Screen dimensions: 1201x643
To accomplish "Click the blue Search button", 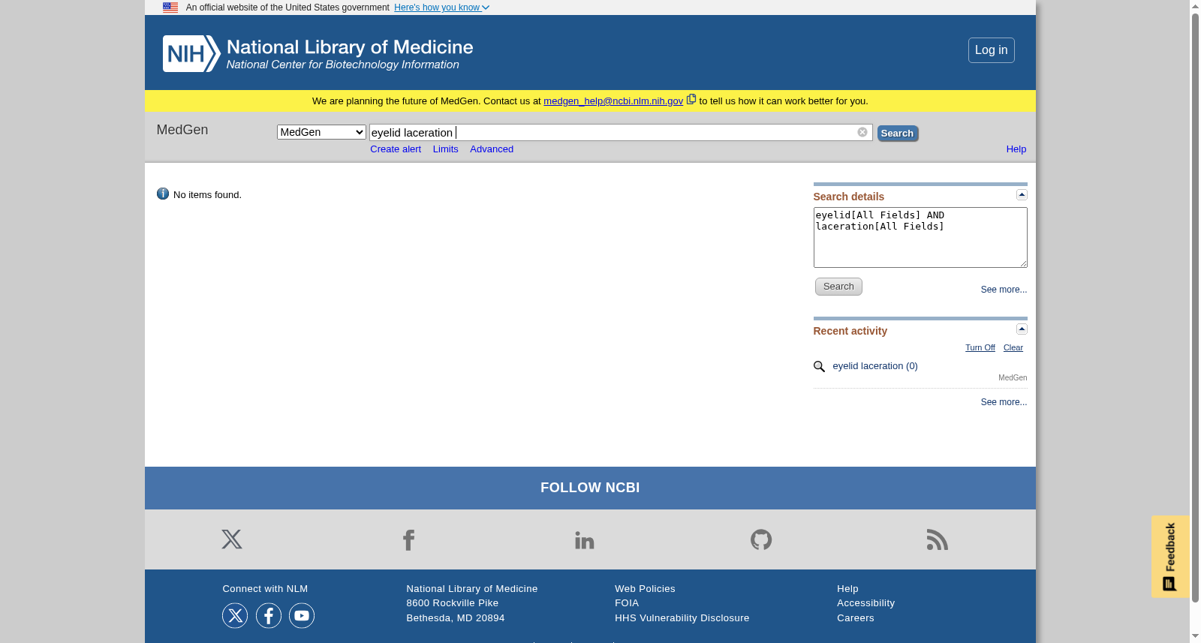I will click(x=898, y=134).
